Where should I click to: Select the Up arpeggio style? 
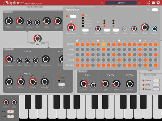tap(83, 15)
